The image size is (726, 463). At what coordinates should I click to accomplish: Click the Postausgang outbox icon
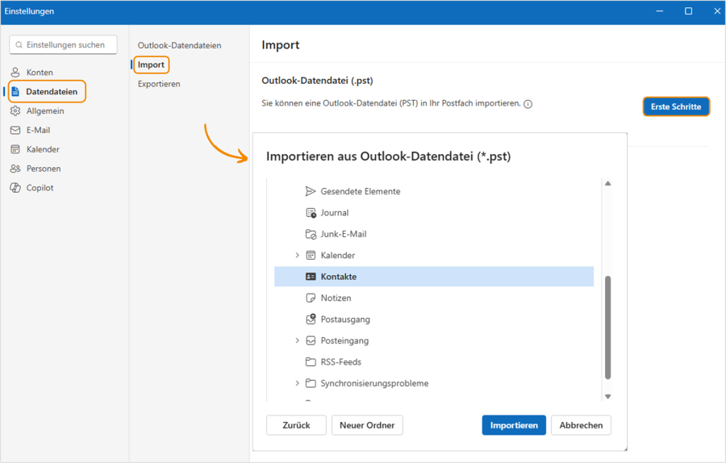click(x=311, y=319)
